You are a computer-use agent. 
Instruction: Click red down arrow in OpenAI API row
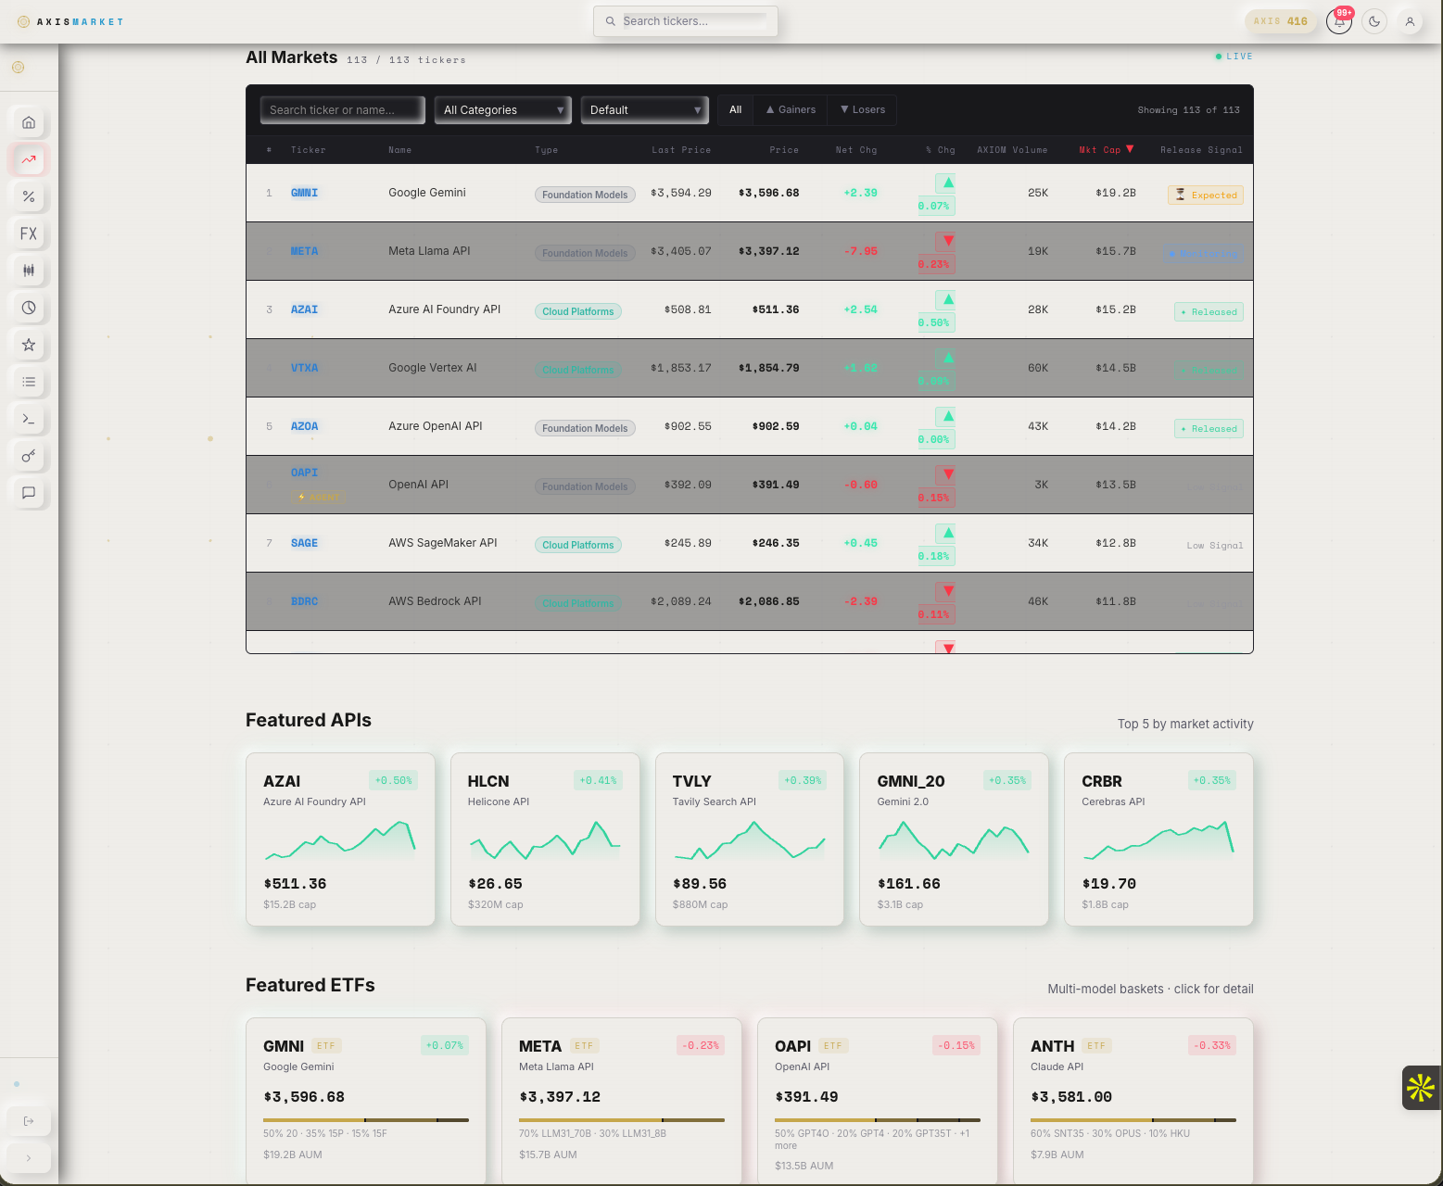pyautogui.click(x=947, y=474)
